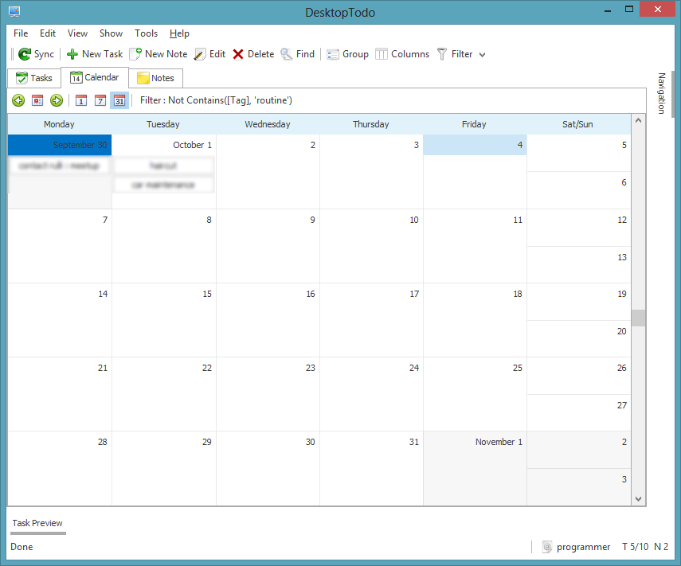This screenshot has height=566, width=681.
Task: Select the Calendar tab
Action: [95, 77]
